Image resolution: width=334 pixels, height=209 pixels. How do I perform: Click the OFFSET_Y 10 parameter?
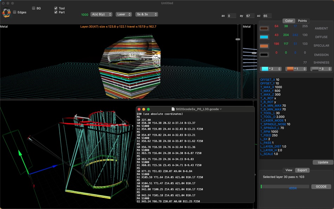[x=269, y=83]
